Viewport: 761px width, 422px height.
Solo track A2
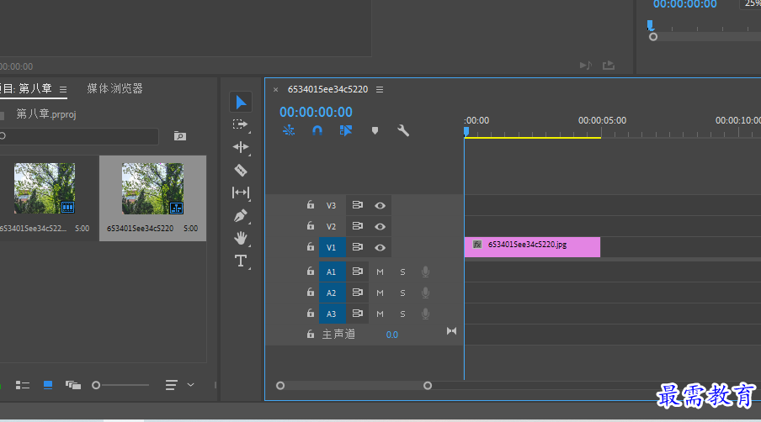[x=402, y=293]
